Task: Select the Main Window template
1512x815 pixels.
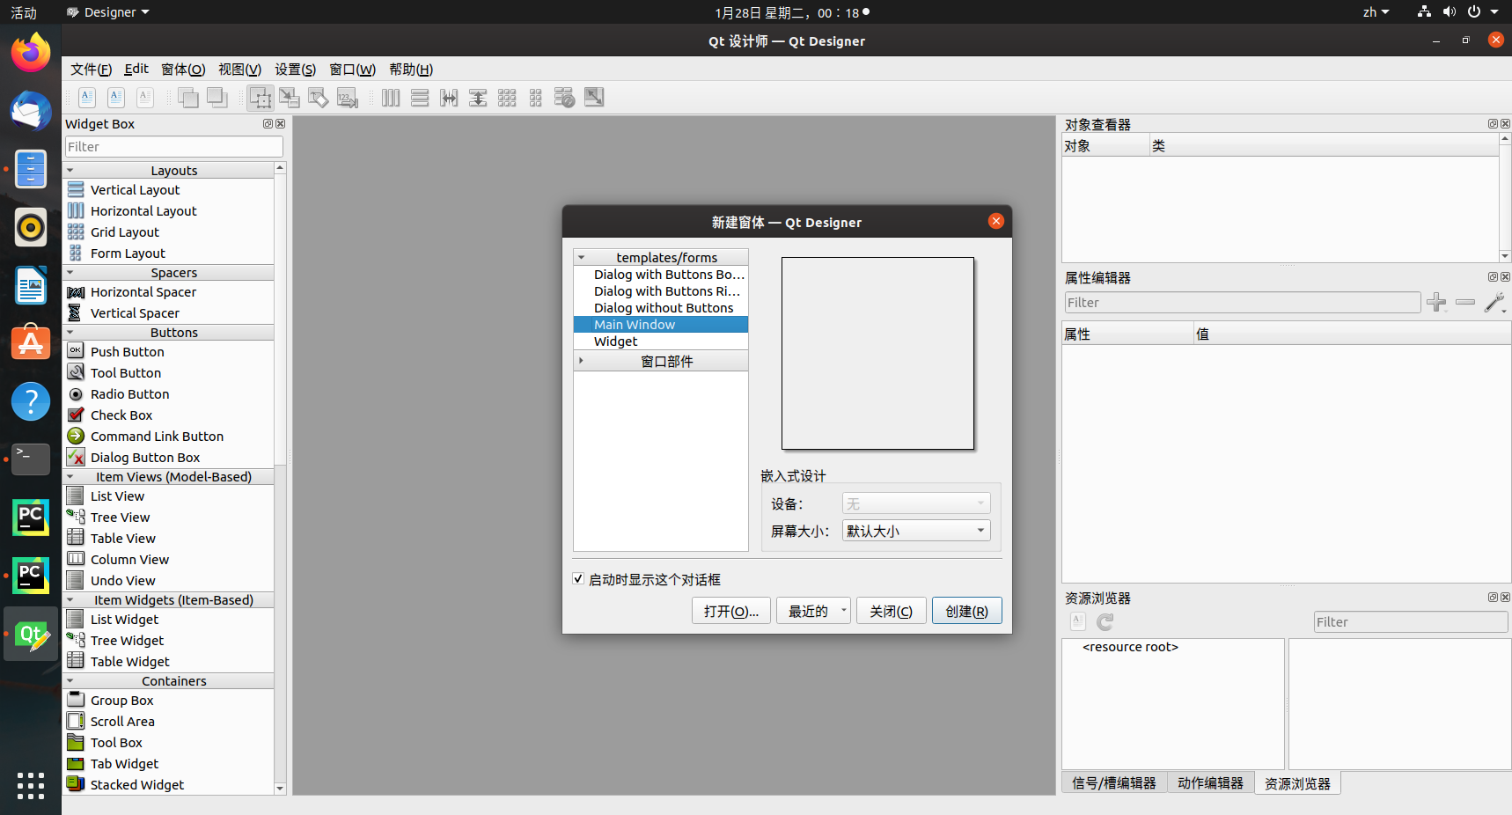Action: pyautogui.click(x=661, y=325)
